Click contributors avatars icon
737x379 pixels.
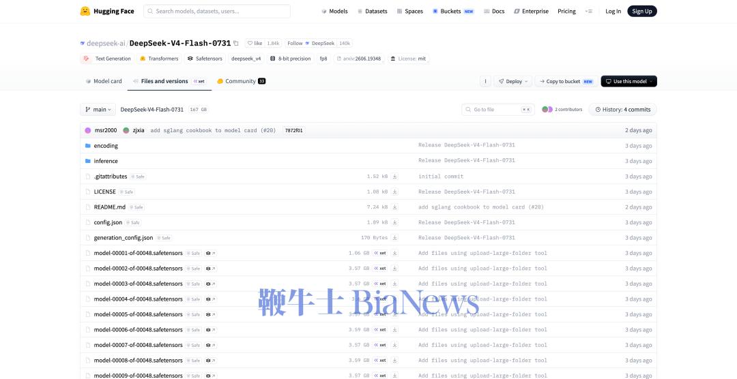coord(547,110)
